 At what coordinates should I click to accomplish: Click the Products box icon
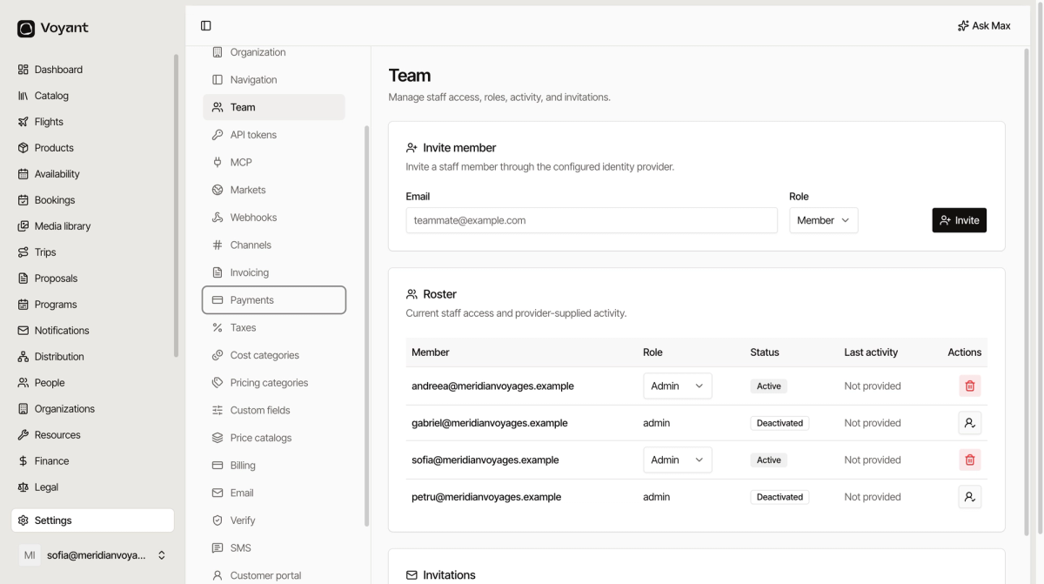[x=23, y=148]
